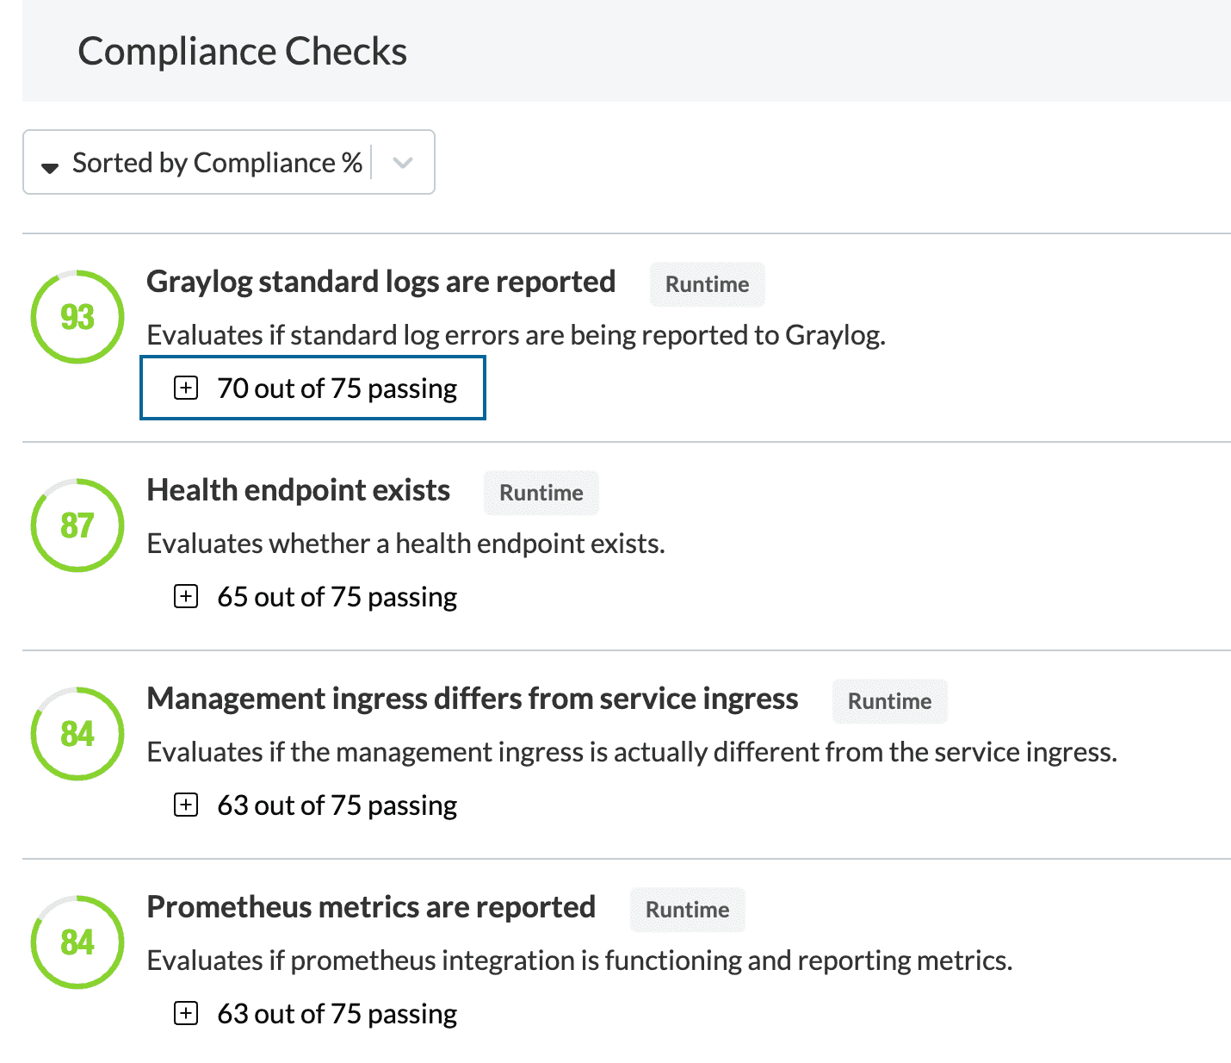Click the 84 score circle for Management ingress
This screenshot has width=1231, height=1063.
click(77, 734)
